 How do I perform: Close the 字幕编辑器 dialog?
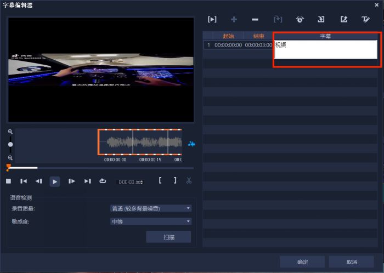377,4
